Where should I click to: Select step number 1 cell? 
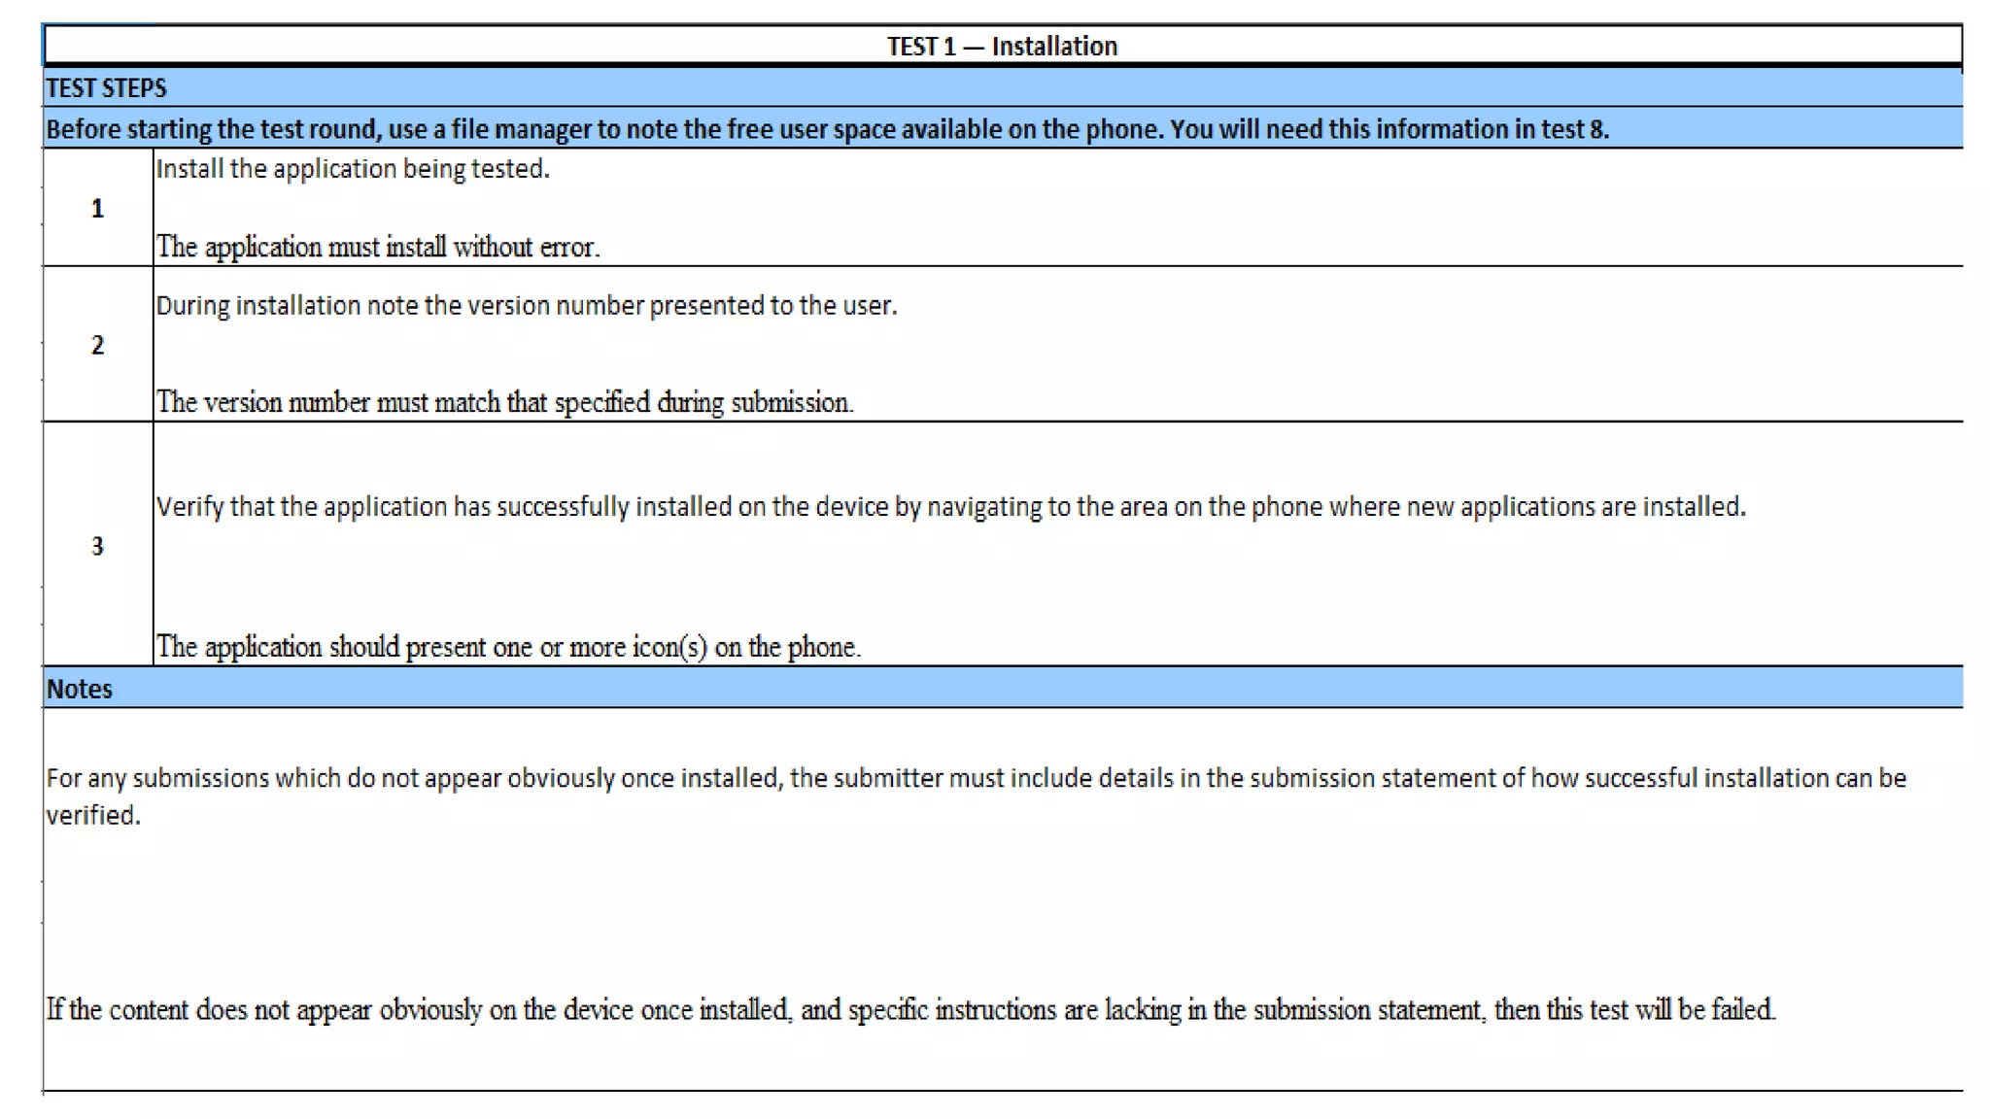97,208
